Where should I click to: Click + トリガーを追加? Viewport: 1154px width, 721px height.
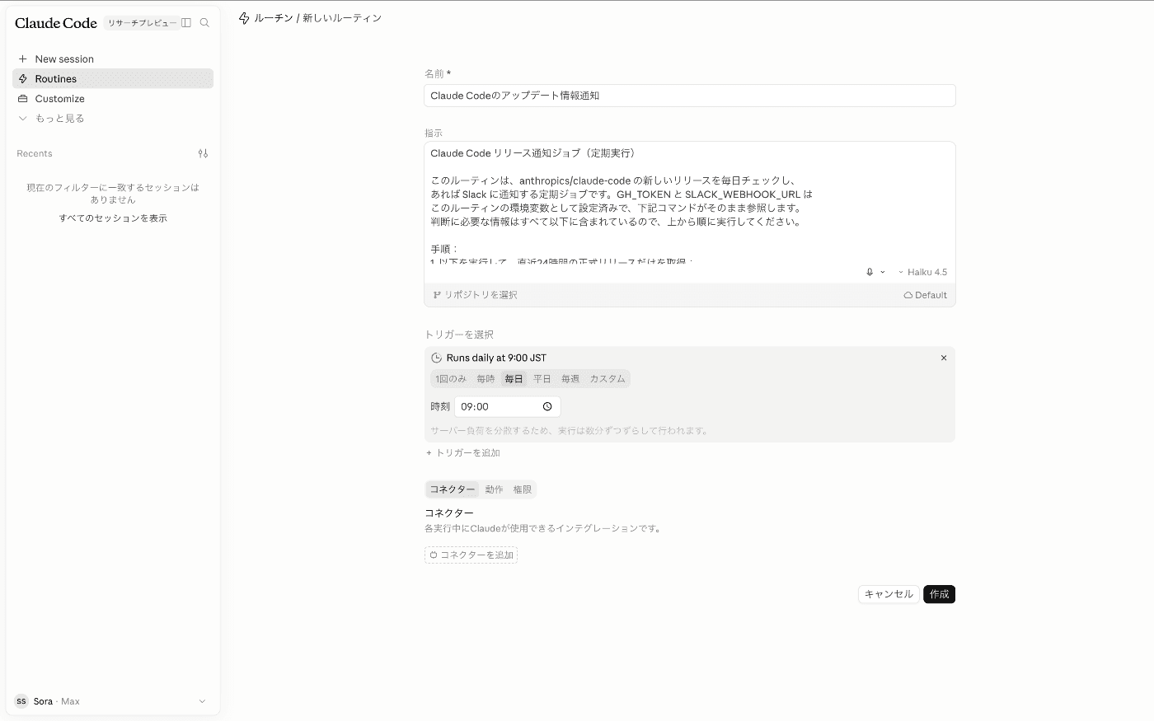click(x=463, y=453)
